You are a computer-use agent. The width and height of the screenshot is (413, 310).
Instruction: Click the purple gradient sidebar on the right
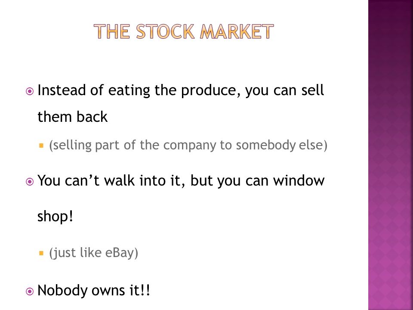click(390, 155)
